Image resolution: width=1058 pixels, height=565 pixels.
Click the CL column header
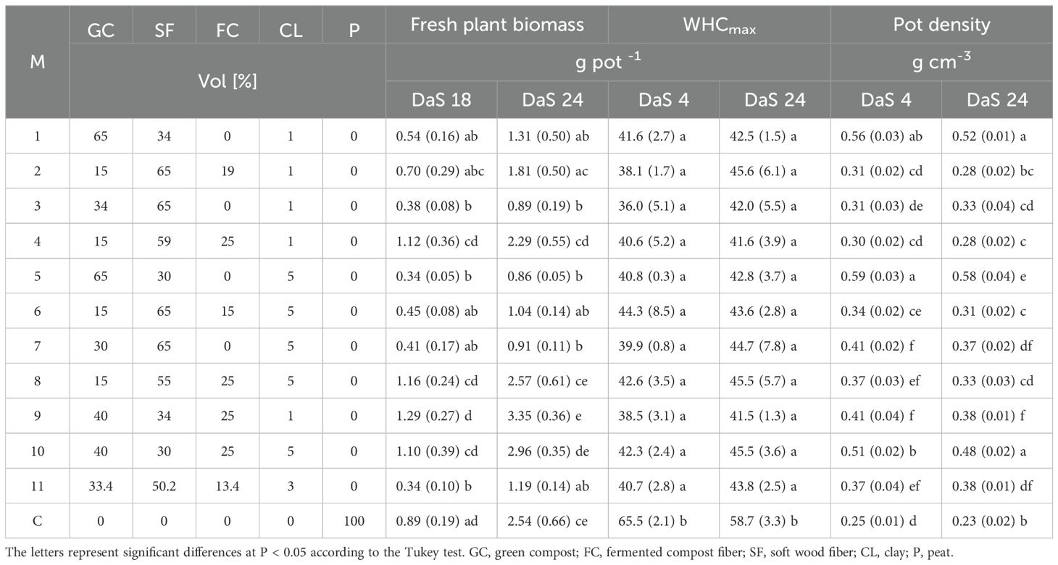(x=291, y=32)
